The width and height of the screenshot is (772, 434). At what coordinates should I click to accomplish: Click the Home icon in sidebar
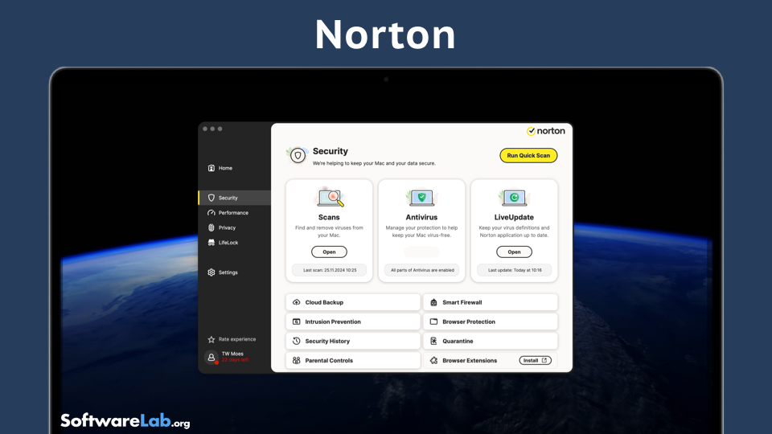211,168
